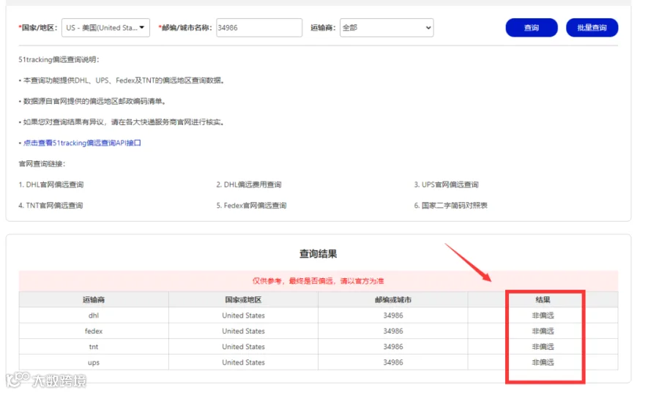Viewport: 659px width, 393px height.
Task: Click United States in the tnt row
Action: 243,346
